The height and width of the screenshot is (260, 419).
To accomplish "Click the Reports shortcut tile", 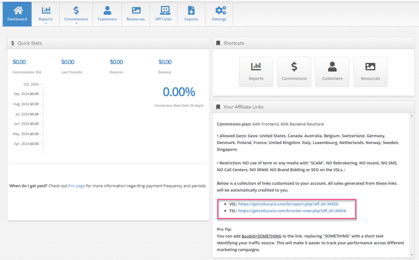I will (256, 72).
